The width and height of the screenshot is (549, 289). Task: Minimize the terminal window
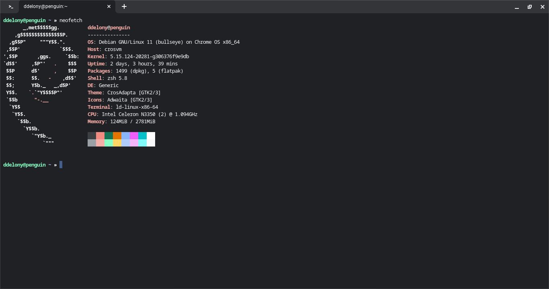click(517, 7)
